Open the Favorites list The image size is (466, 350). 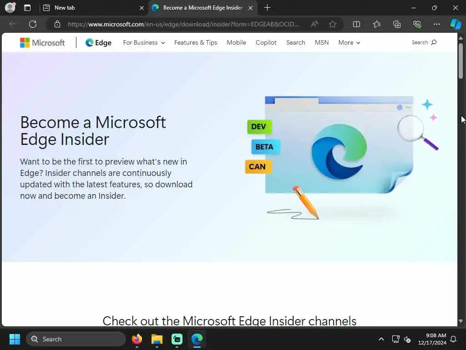376,24
